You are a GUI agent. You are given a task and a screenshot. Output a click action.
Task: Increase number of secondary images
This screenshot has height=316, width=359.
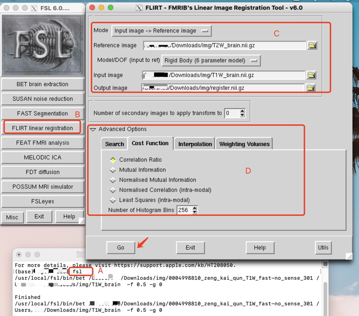[242, 111]
